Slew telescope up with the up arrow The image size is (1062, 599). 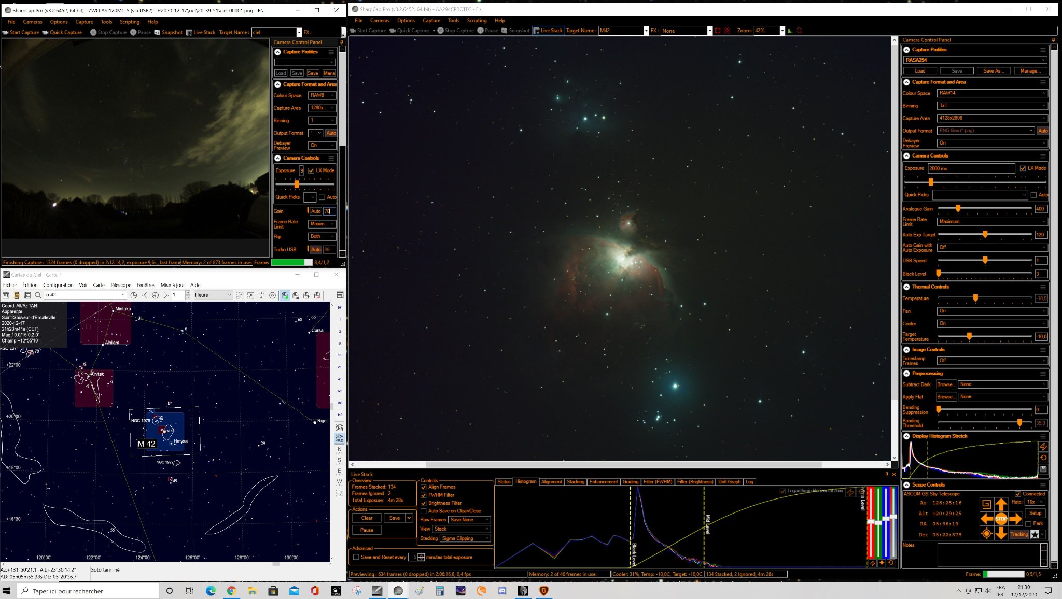click(x=1001, y=504)
